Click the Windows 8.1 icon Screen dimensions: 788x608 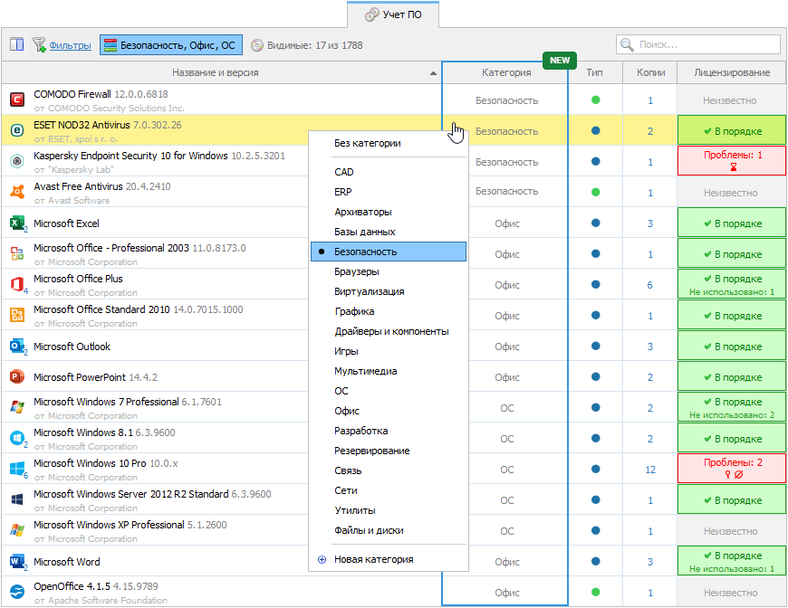tap(18, 439)
